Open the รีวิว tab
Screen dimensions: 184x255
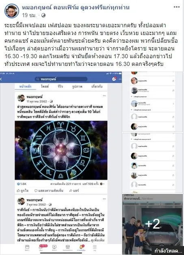point(60,86)
